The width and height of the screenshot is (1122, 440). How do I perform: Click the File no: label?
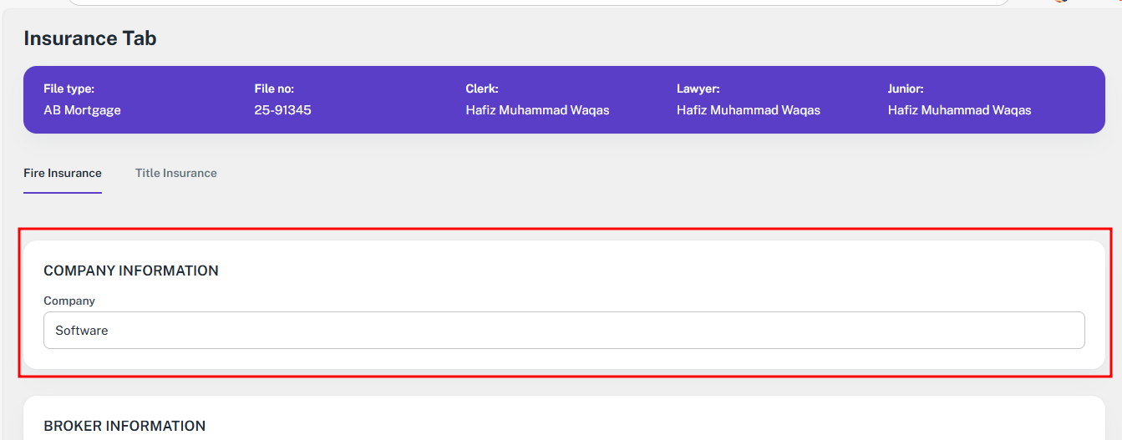274,89
